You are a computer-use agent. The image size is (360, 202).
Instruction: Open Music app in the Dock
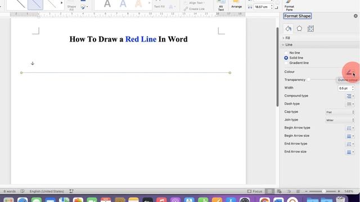(161, 200)
